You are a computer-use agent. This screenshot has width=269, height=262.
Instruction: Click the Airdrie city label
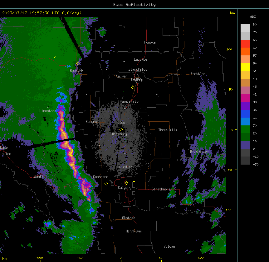point(126,167)
